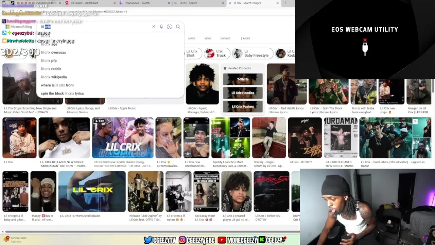Screen dimensions: 435x245
Task: Close the 'lil crix - Search' tab
Action: (x=223, y=3)
